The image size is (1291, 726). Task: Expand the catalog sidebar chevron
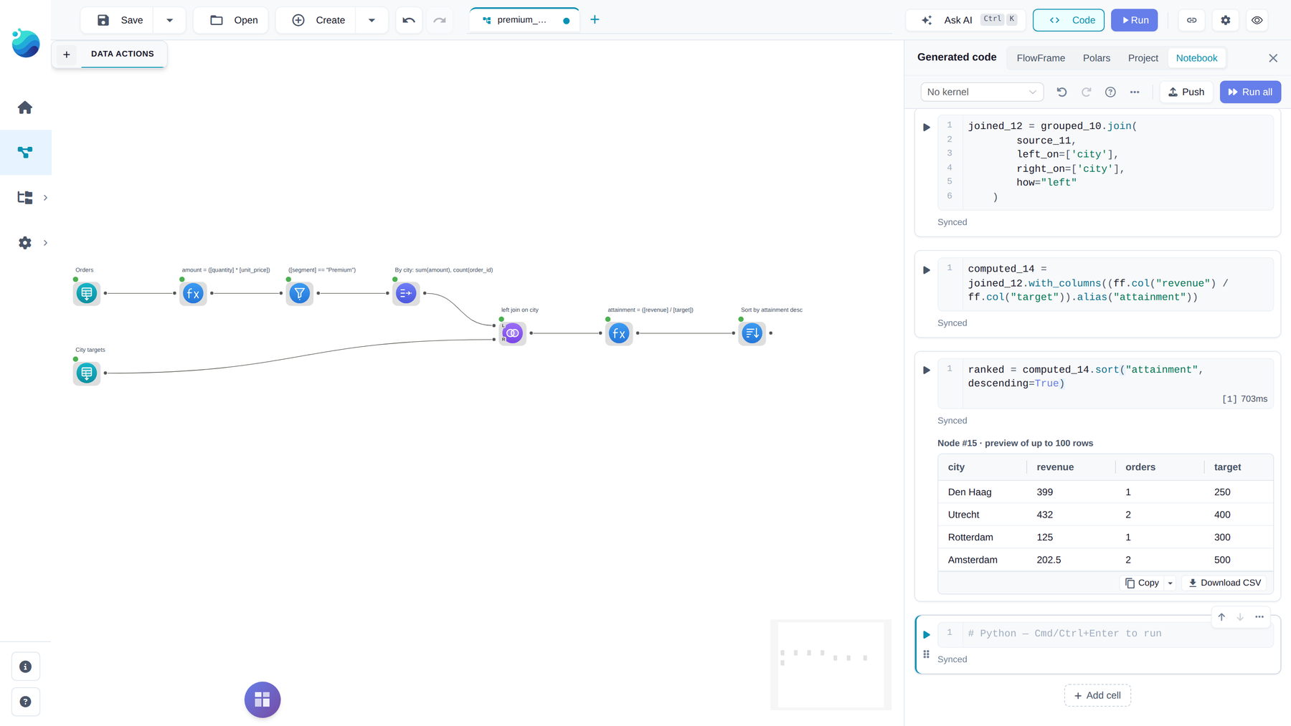click(45, 198)
